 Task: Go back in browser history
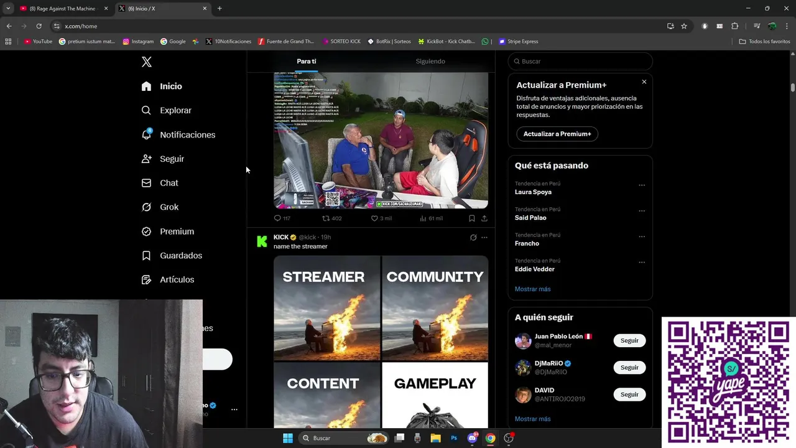tap(9, 26)
